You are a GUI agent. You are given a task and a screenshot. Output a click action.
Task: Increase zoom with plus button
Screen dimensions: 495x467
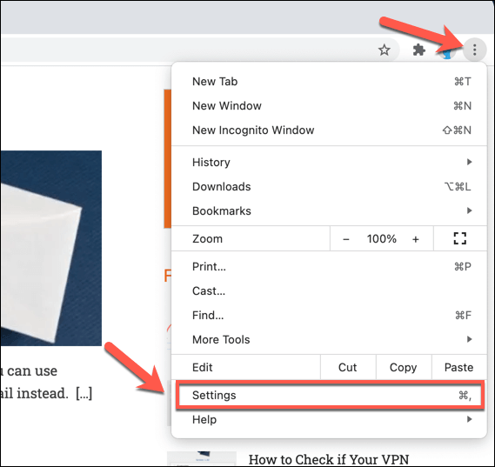[x=416, y=239]
